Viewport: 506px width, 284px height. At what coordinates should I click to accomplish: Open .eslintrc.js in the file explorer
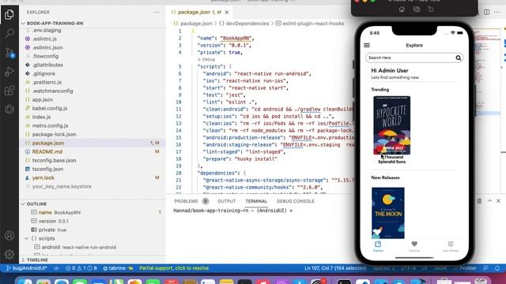click(x=44, y=39)
